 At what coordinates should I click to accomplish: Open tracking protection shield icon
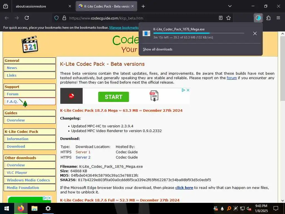(56, 18)
